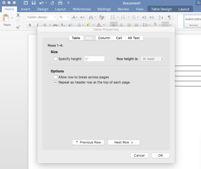The image size is (201, 169).
Task: Switch to the Alt Text tab
Action: click(x=134, y=38)
